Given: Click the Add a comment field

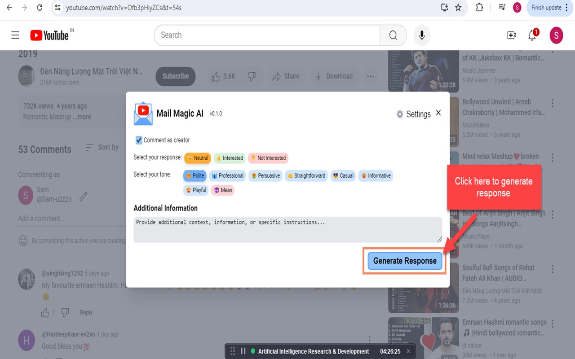Looking at the screenshot, I should click(x=72, y=219).
